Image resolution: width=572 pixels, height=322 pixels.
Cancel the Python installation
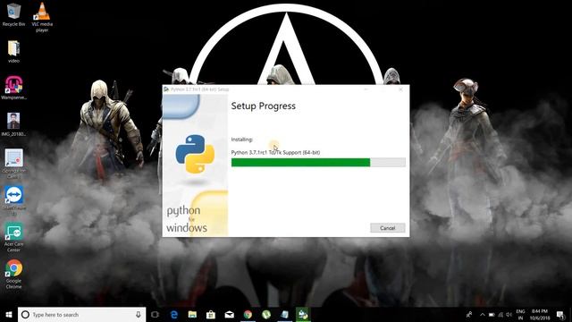pyautogui.click(x=387, y=228)
